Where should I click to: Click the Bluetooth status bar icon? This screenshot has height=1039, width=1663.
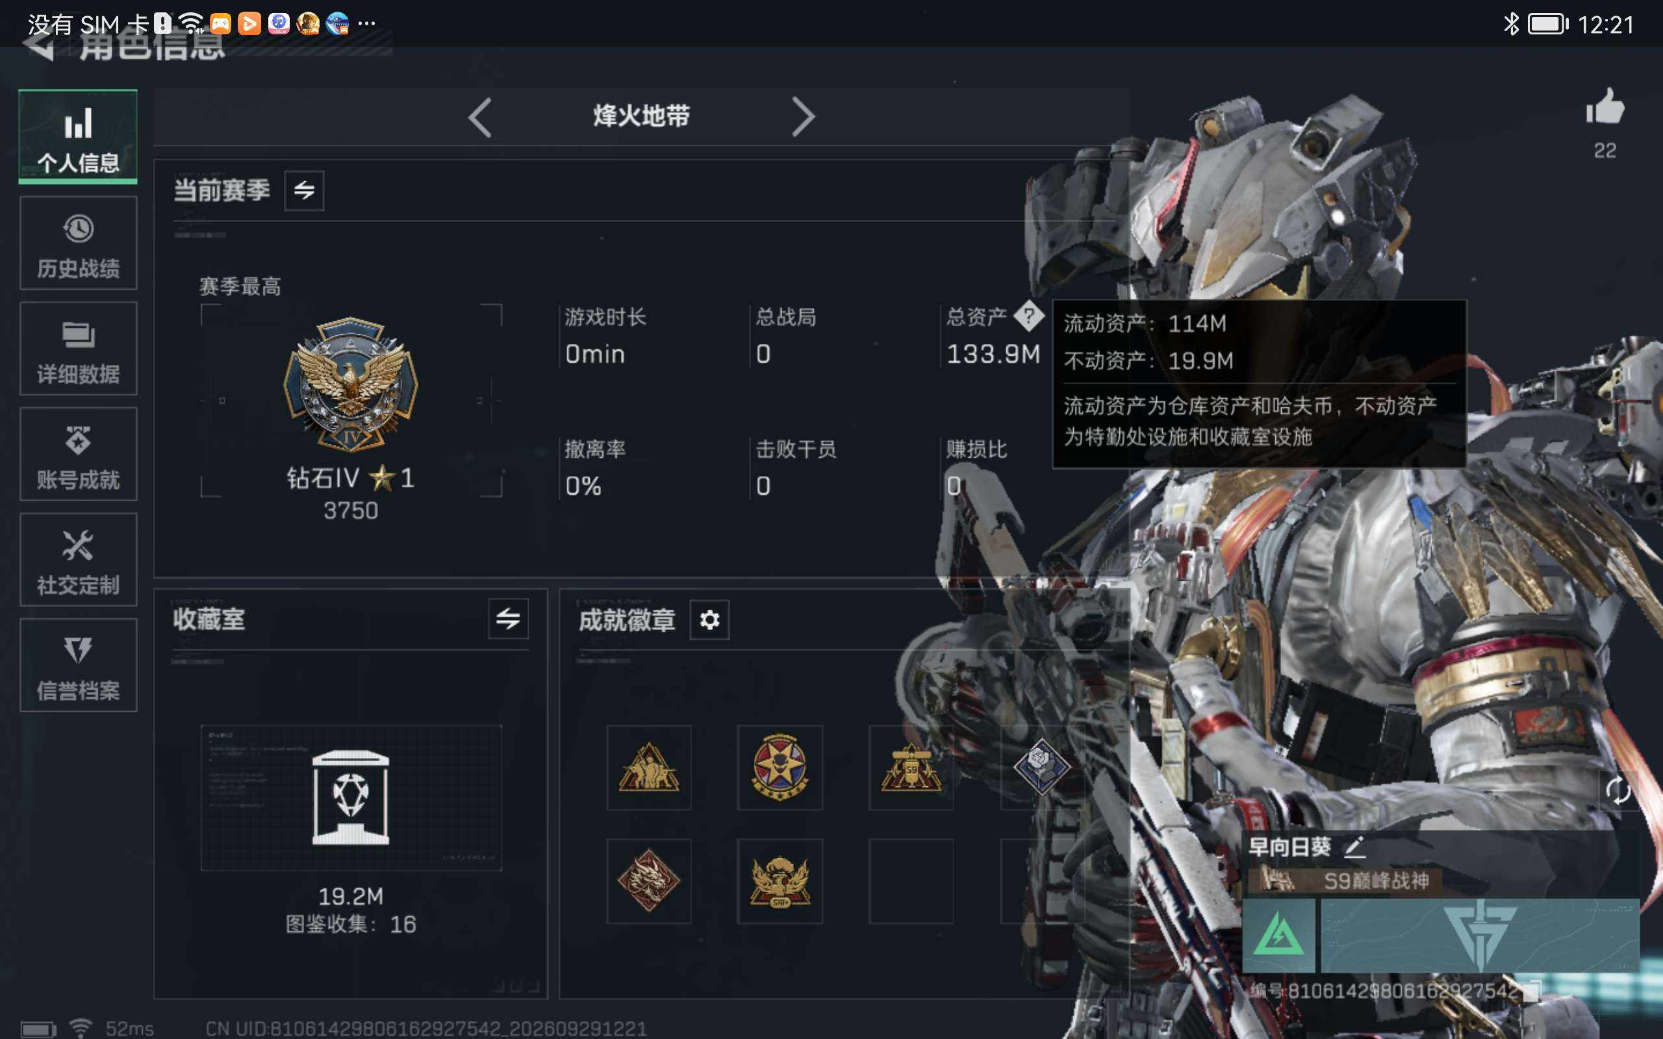[1510, 24]
